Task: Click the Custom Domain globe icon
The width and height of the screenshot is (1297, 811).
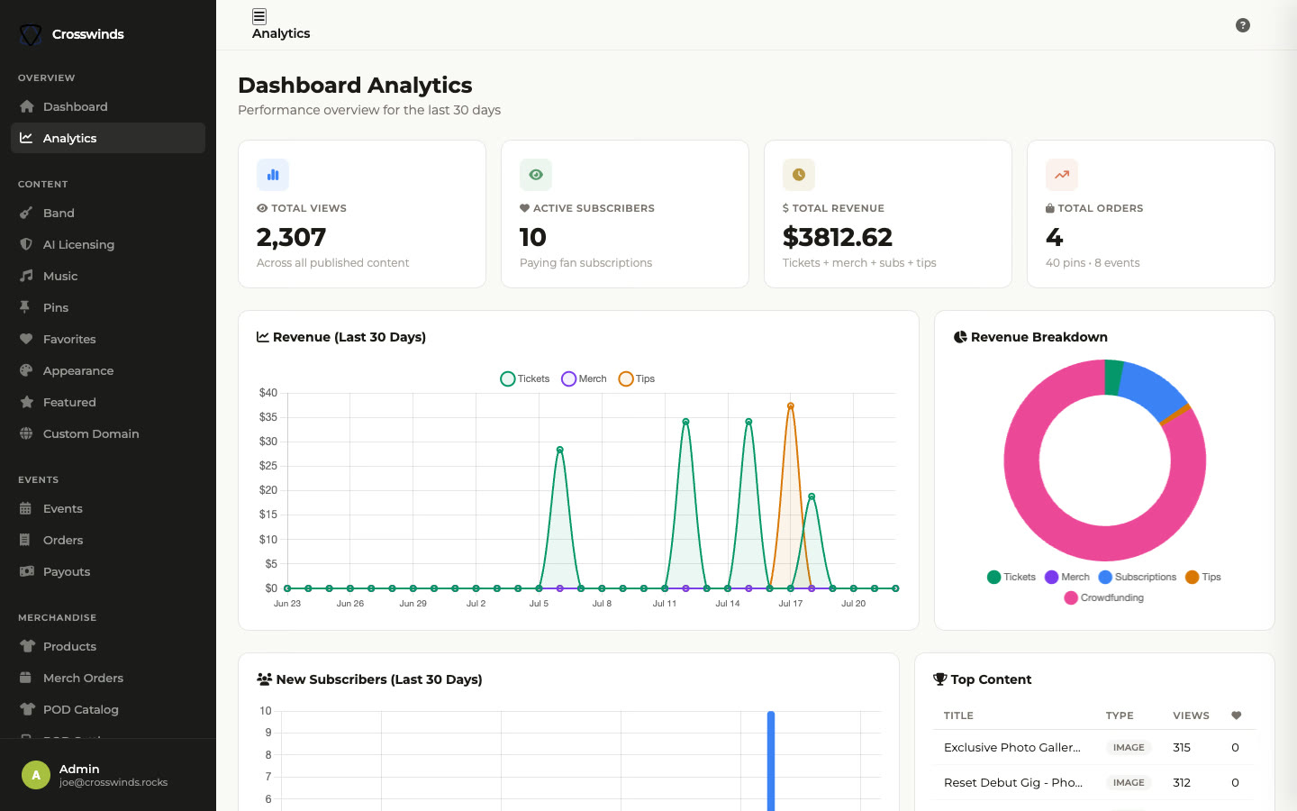Action: (x=26, y=433)
